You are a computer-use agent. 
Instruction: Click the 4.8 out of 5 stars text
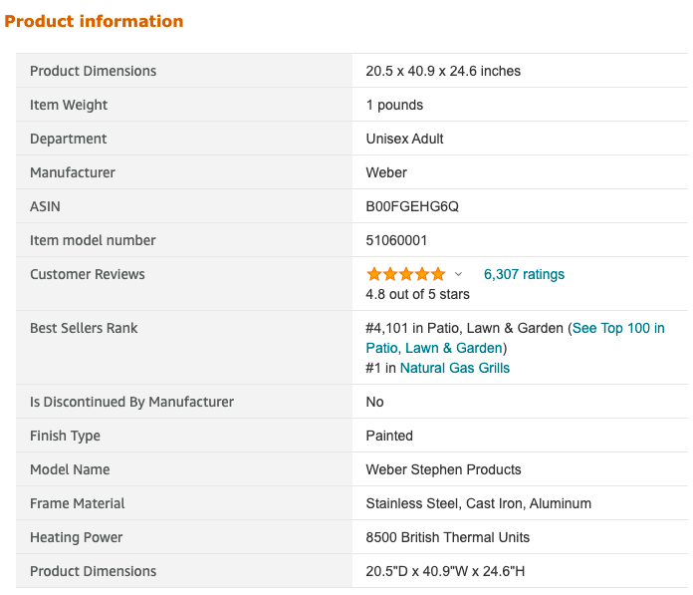click(417, 294)
